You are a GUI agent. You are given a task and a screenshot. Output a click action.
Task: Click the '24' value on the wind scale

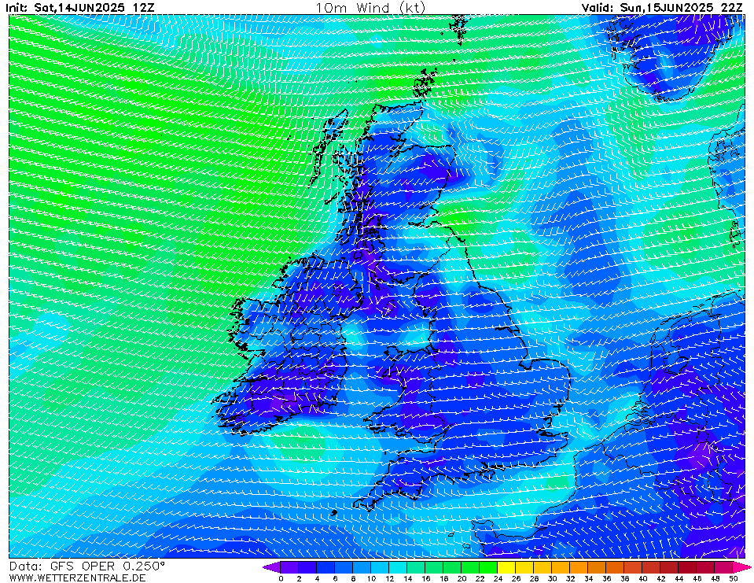pos(498,578)
